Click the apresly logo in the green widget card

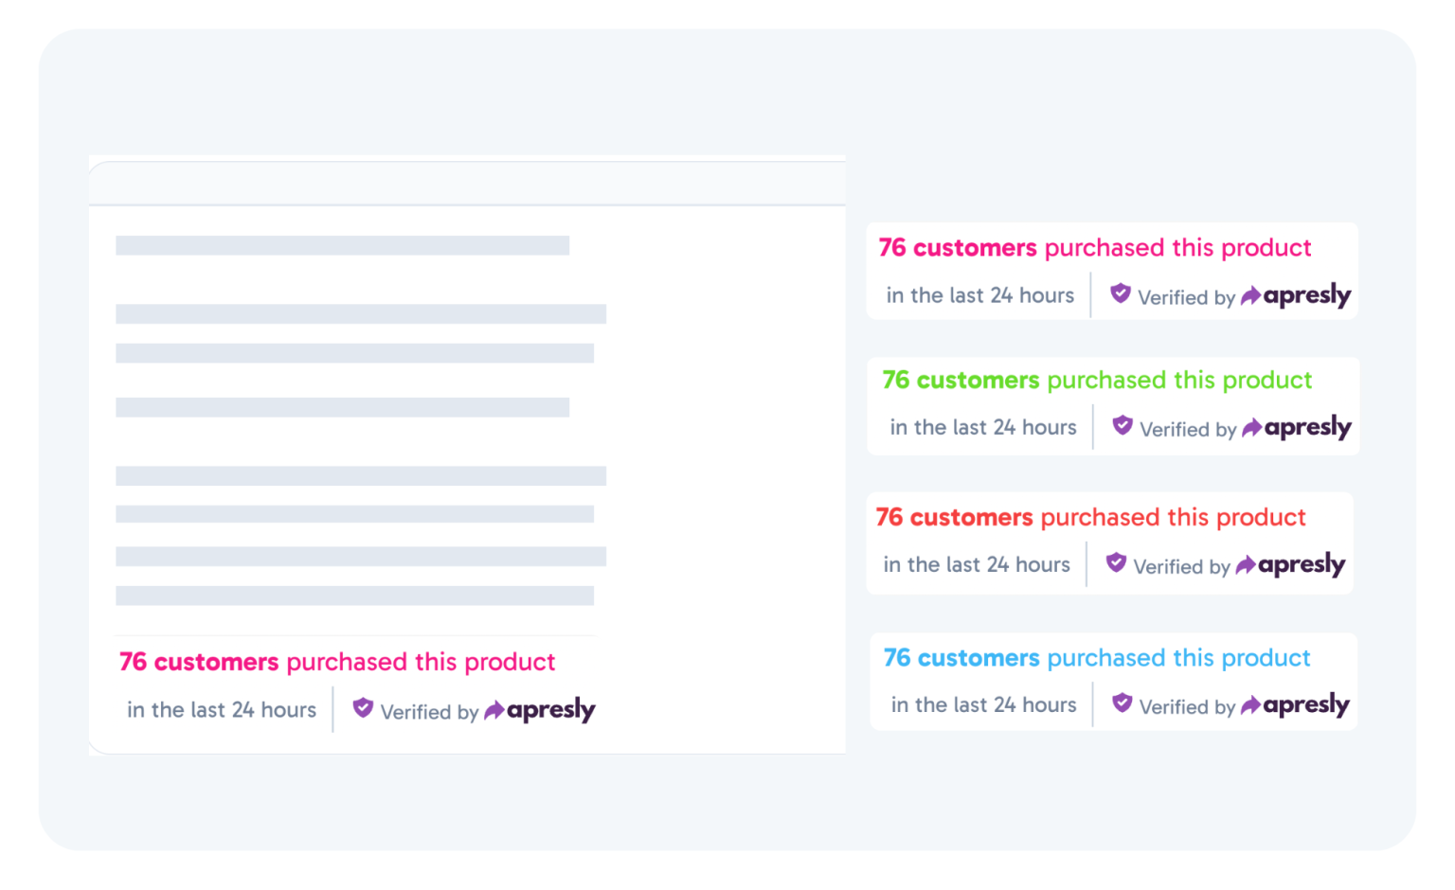point(1297,428)
